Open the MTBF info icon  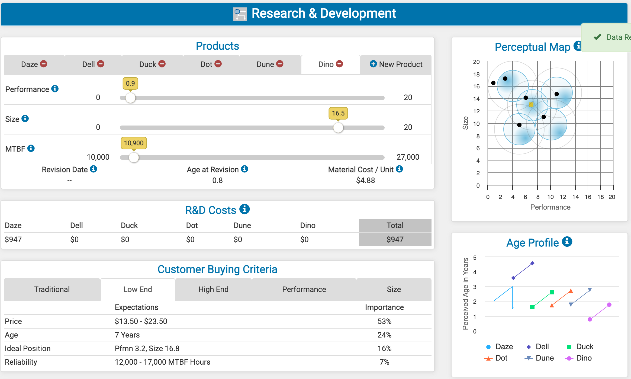point(31,148)
